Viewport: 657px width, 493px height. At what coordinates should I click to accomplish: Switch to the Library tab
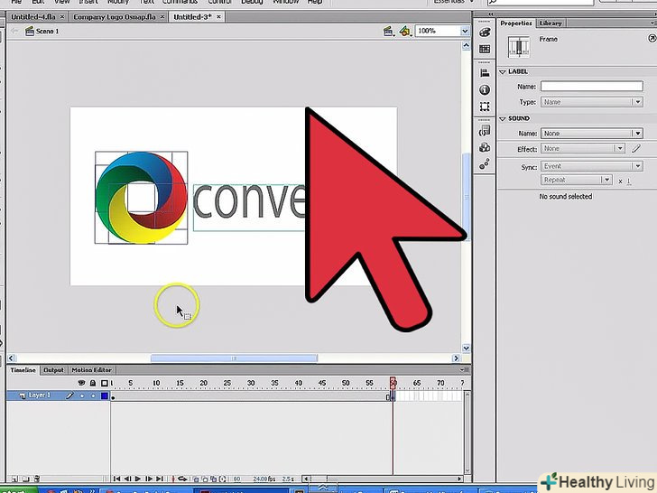point(551,23)
